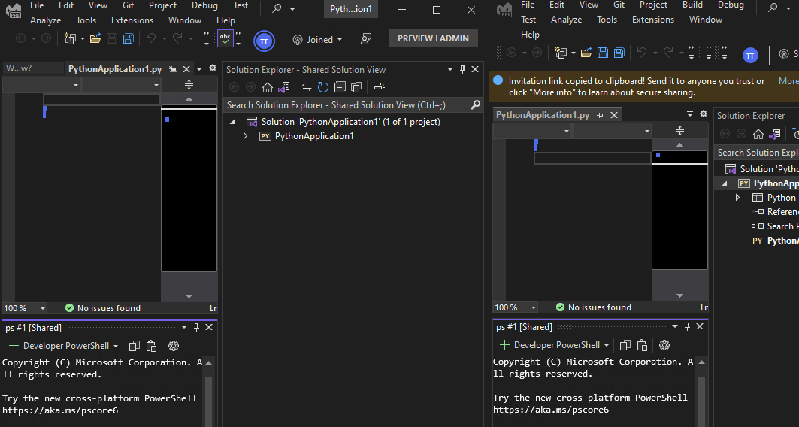This screenshot has width=799, height=427.
Task: Click Home icon in right Solution Explorer toolbar
Action: click(758, 134)
